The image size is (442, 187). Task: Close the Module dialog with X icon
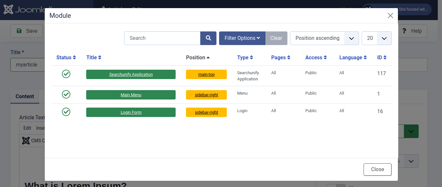pyautogui.click(x=390, y=16)
